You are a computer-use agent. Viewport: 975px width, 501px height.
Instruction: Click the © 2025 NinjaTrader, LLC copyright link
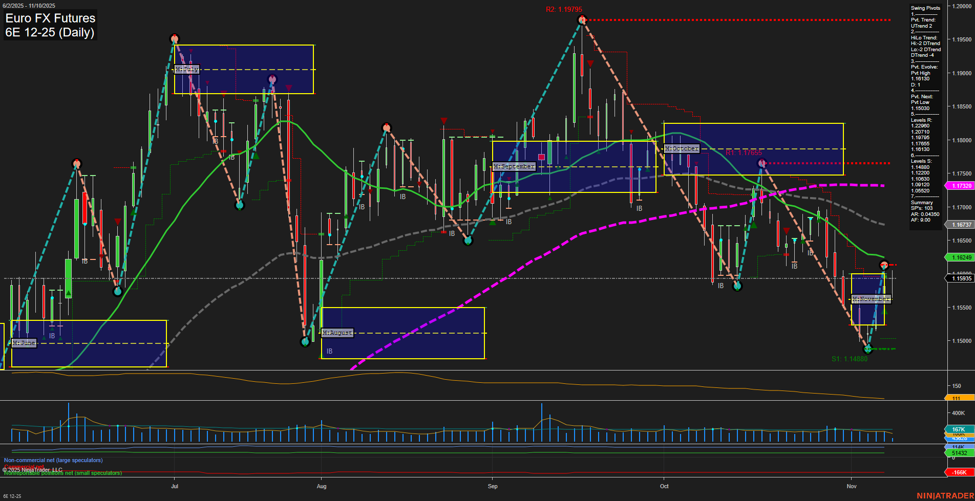34,468
